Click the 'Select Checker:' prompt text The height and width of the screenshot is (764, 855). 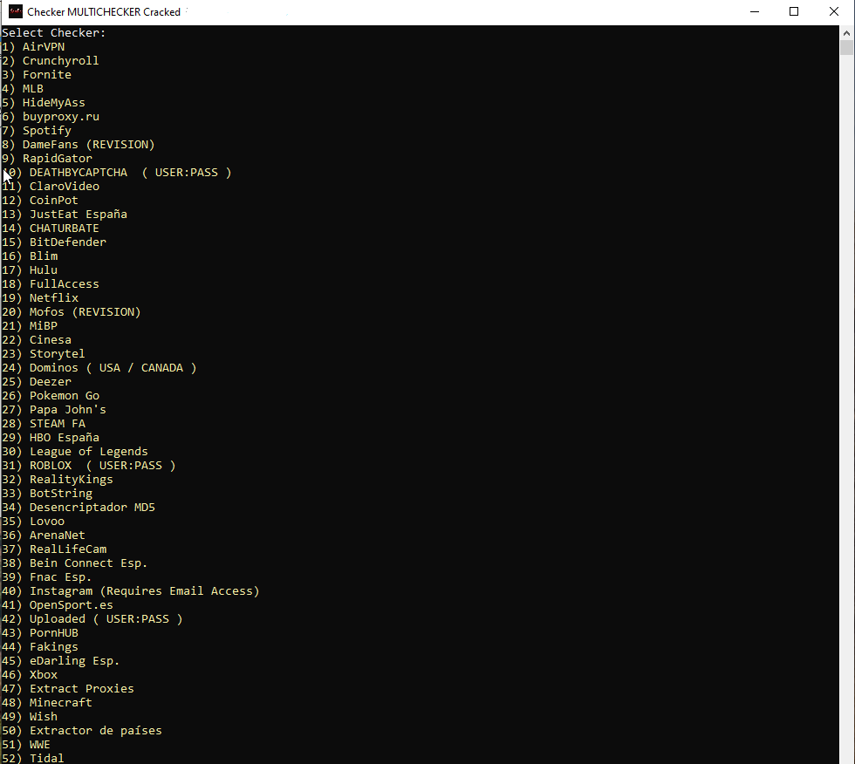tap(54, 32)
